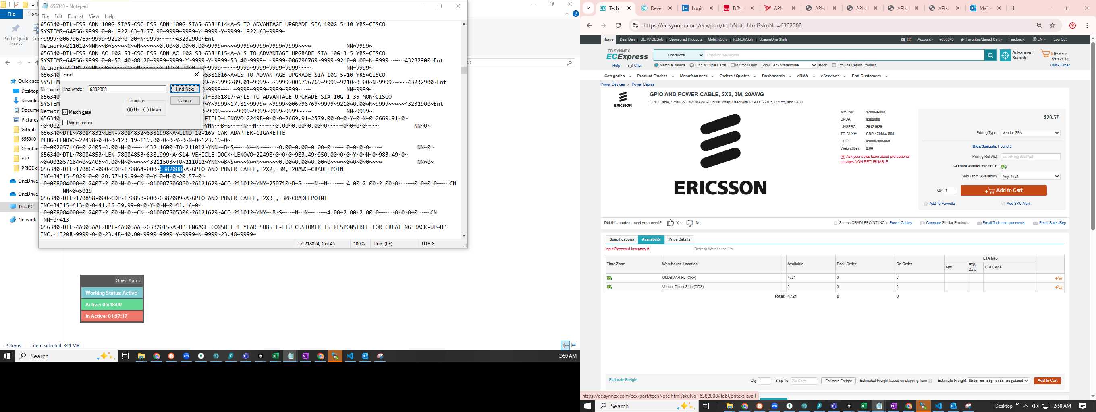Open Outlook from left taskbar
The image size is (1096, 412).
click(x=365, y=356)
